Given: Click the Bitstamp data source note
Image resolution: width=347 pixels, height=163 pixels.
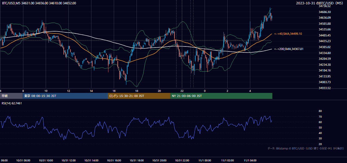Looking at the screenshot, I should click(x=306, y=149).
